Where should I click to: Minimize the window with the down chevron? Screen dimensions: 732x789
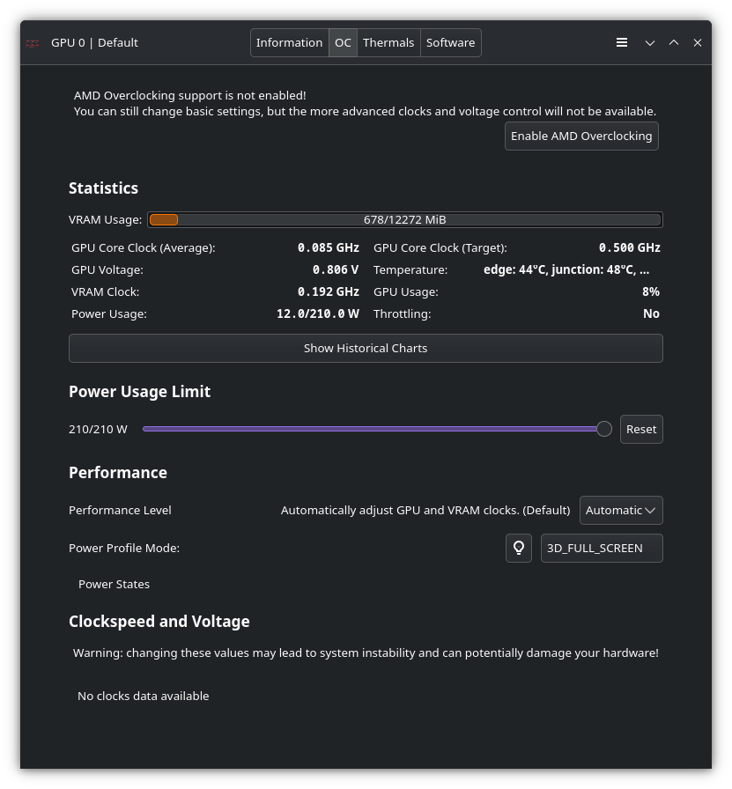coord(650,42)
